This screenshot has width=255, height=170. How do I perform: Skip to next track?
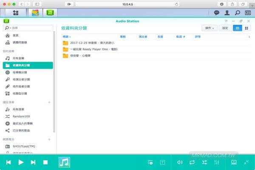(x=33, y=162)
